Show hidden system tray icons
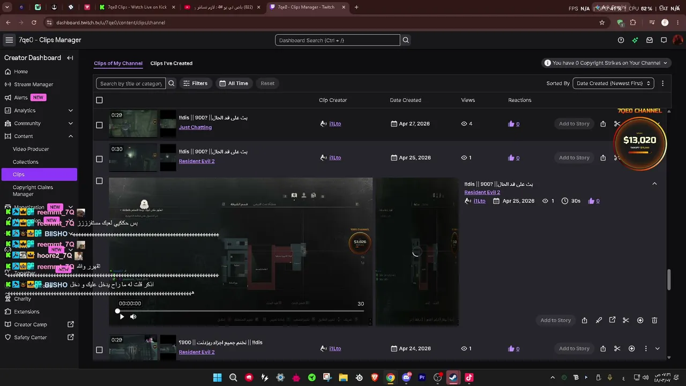Viewport: 686px width, 386px height. (x=553, y=377)
